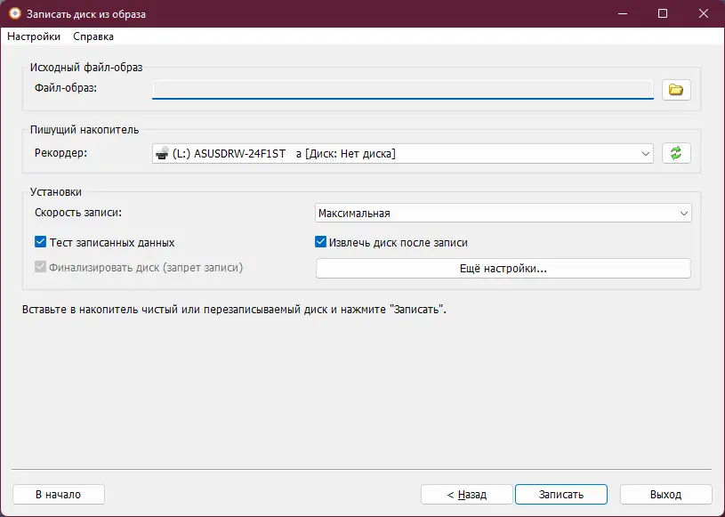Go back with the '< Назад' button
This screenshot has height=517, width=725.
pos(466,495)
